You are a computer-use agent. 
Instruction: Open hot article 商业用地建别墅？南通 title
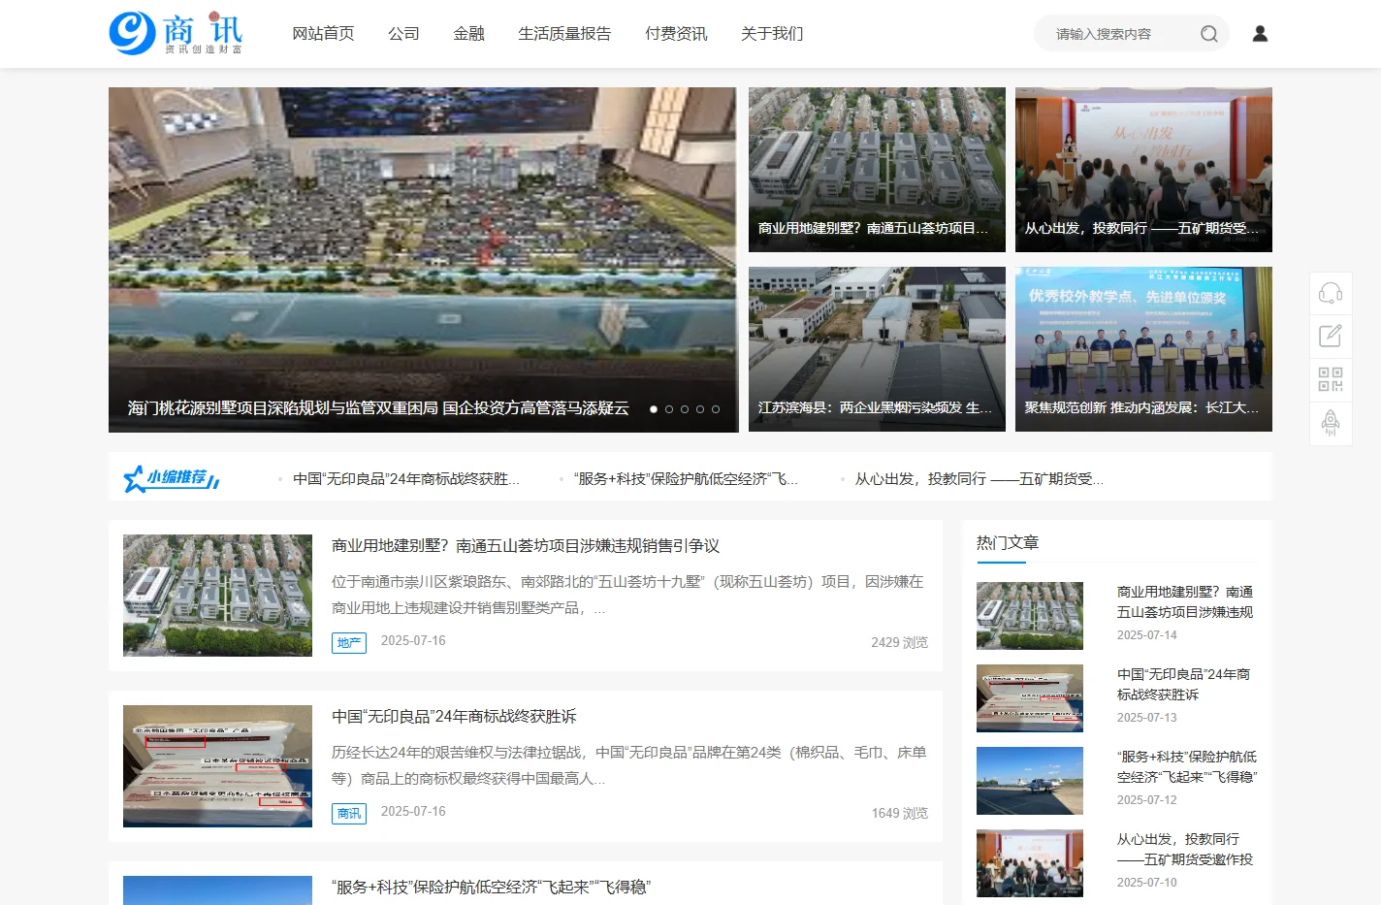1185,601
